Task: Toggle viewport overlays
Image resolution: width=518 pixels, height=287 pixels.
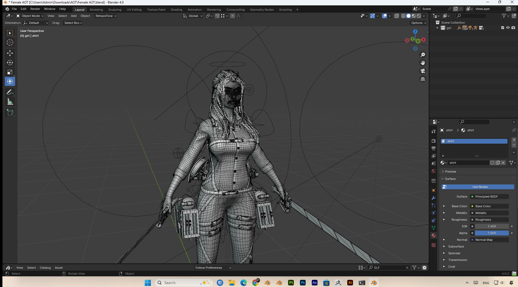Action: (385, 16)
